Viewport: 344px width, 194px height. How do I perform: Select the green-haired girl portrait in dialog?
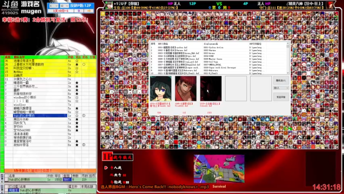coord(160,88)
